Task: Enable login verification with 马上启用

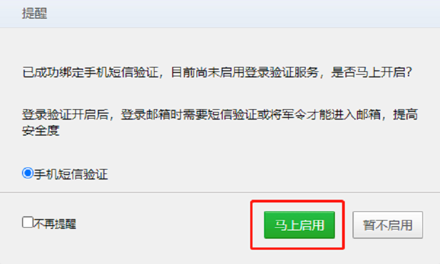Action: pyautogui.click(x=299, y=225)
